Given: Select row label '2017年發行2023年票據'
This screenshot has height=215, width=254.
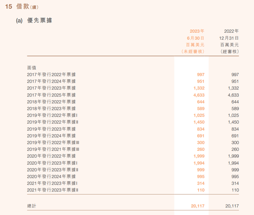Looking at the screenshot, I should pyautogui.click(x=51, y=88).
